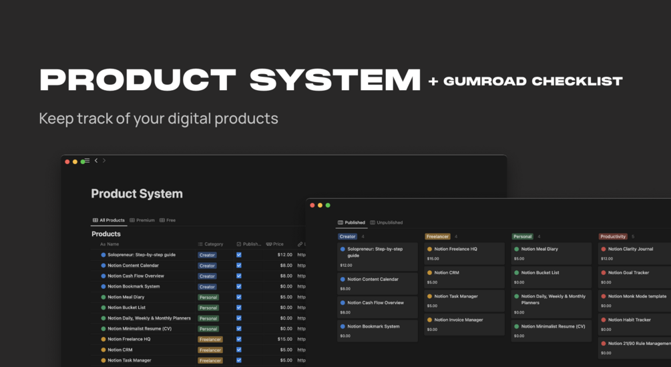Click the blue dot icon on Notion Bookmark System board card
Viewport: 671px width, 367px height.
point(343,326)
